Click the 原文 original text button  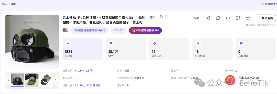coord(152,17)
